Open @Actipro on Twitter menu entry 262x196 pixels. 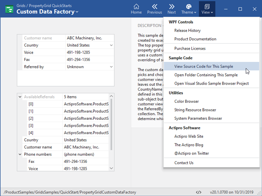coord(211,153)
